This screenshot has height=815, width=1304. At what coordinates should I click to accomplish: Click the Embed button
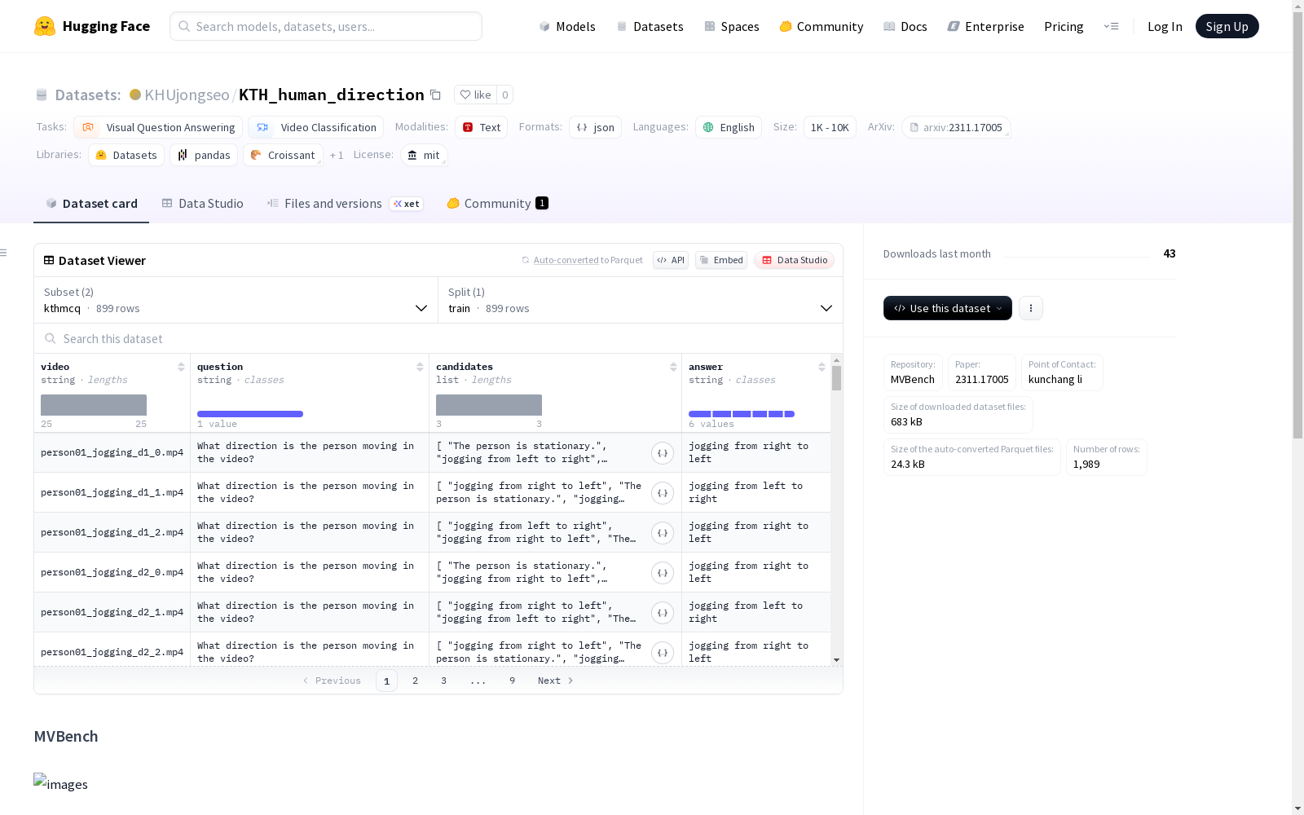tap(721, 260)
